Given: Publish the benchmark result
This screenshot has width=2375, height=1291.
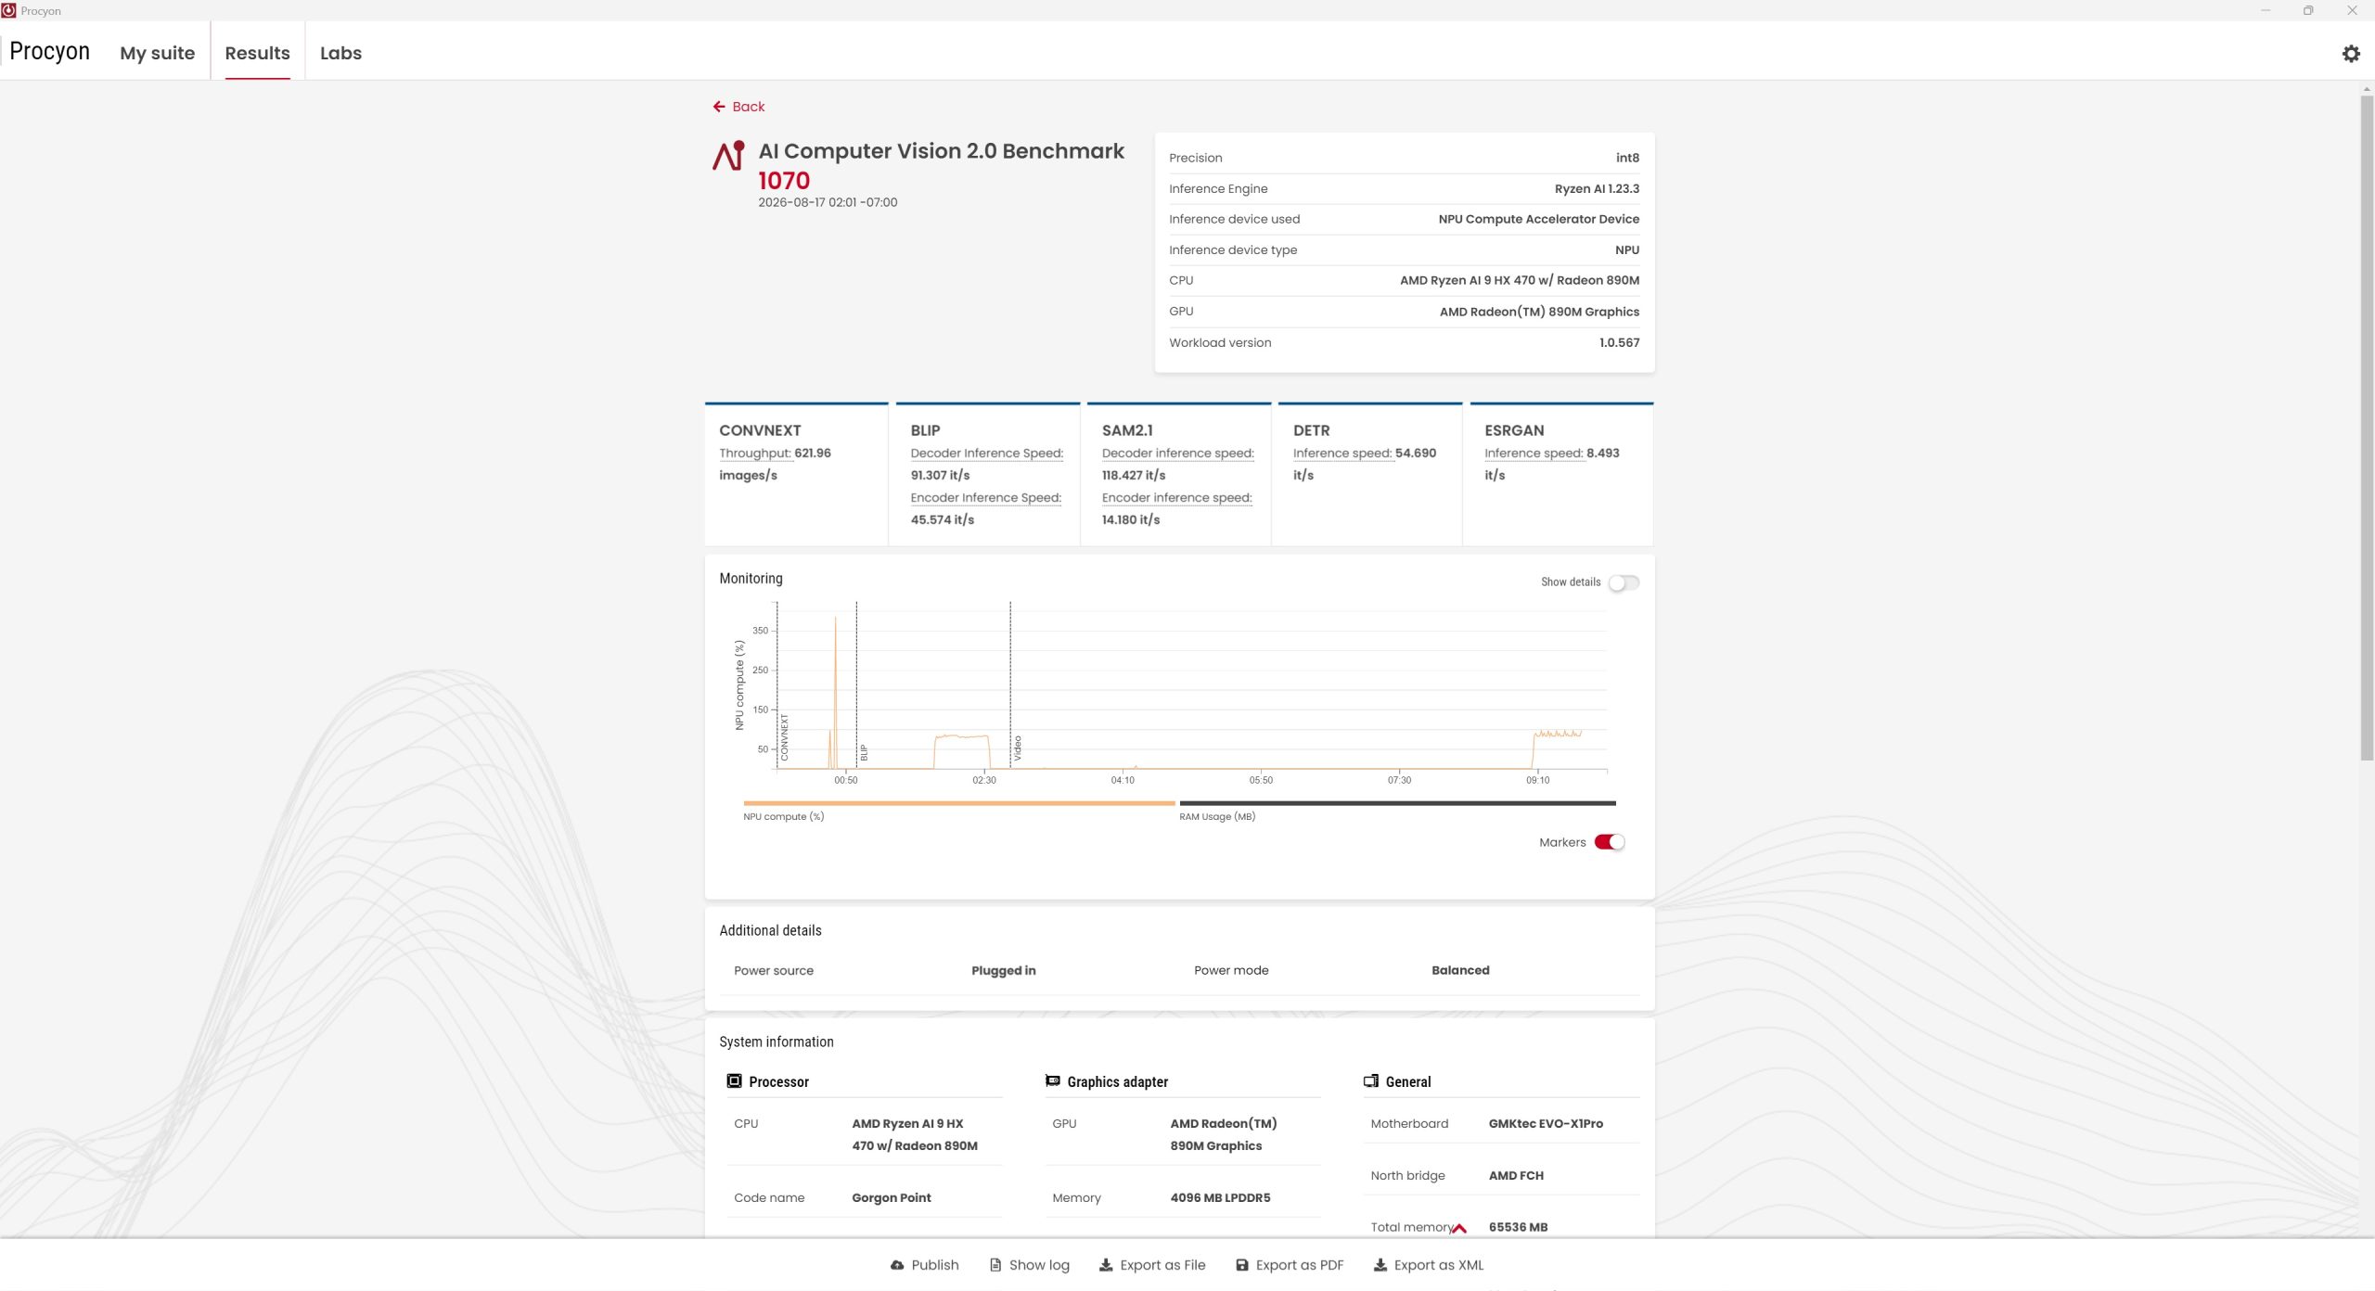Looking at the screenshot, I should click(x=925, y=1265).
